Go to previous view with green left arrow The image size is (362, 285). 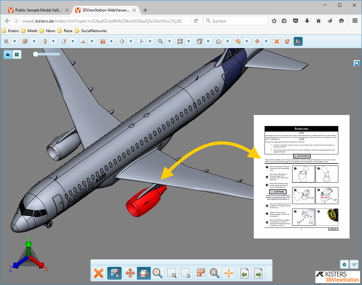245,273
